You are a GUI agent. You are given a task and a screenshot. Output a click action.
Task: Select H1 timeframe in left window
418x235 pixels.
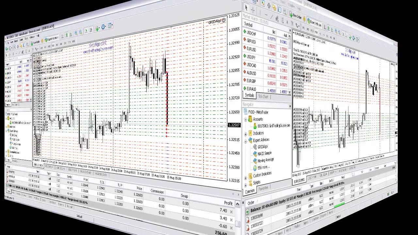coord(56,44)
